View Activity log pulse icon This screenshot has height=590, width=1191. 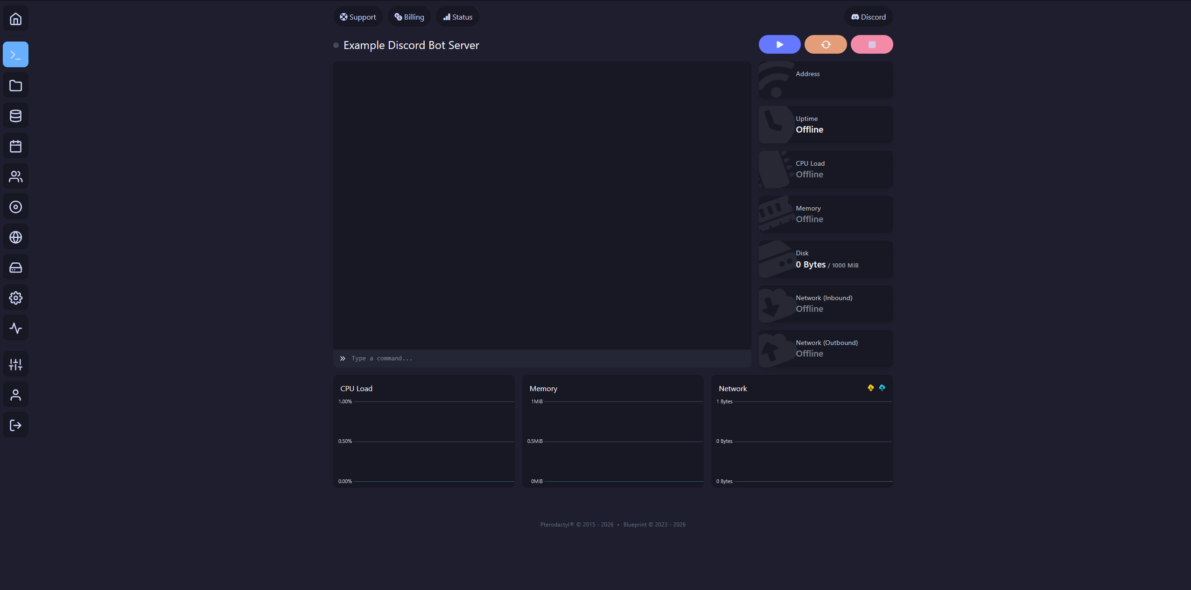15,327
